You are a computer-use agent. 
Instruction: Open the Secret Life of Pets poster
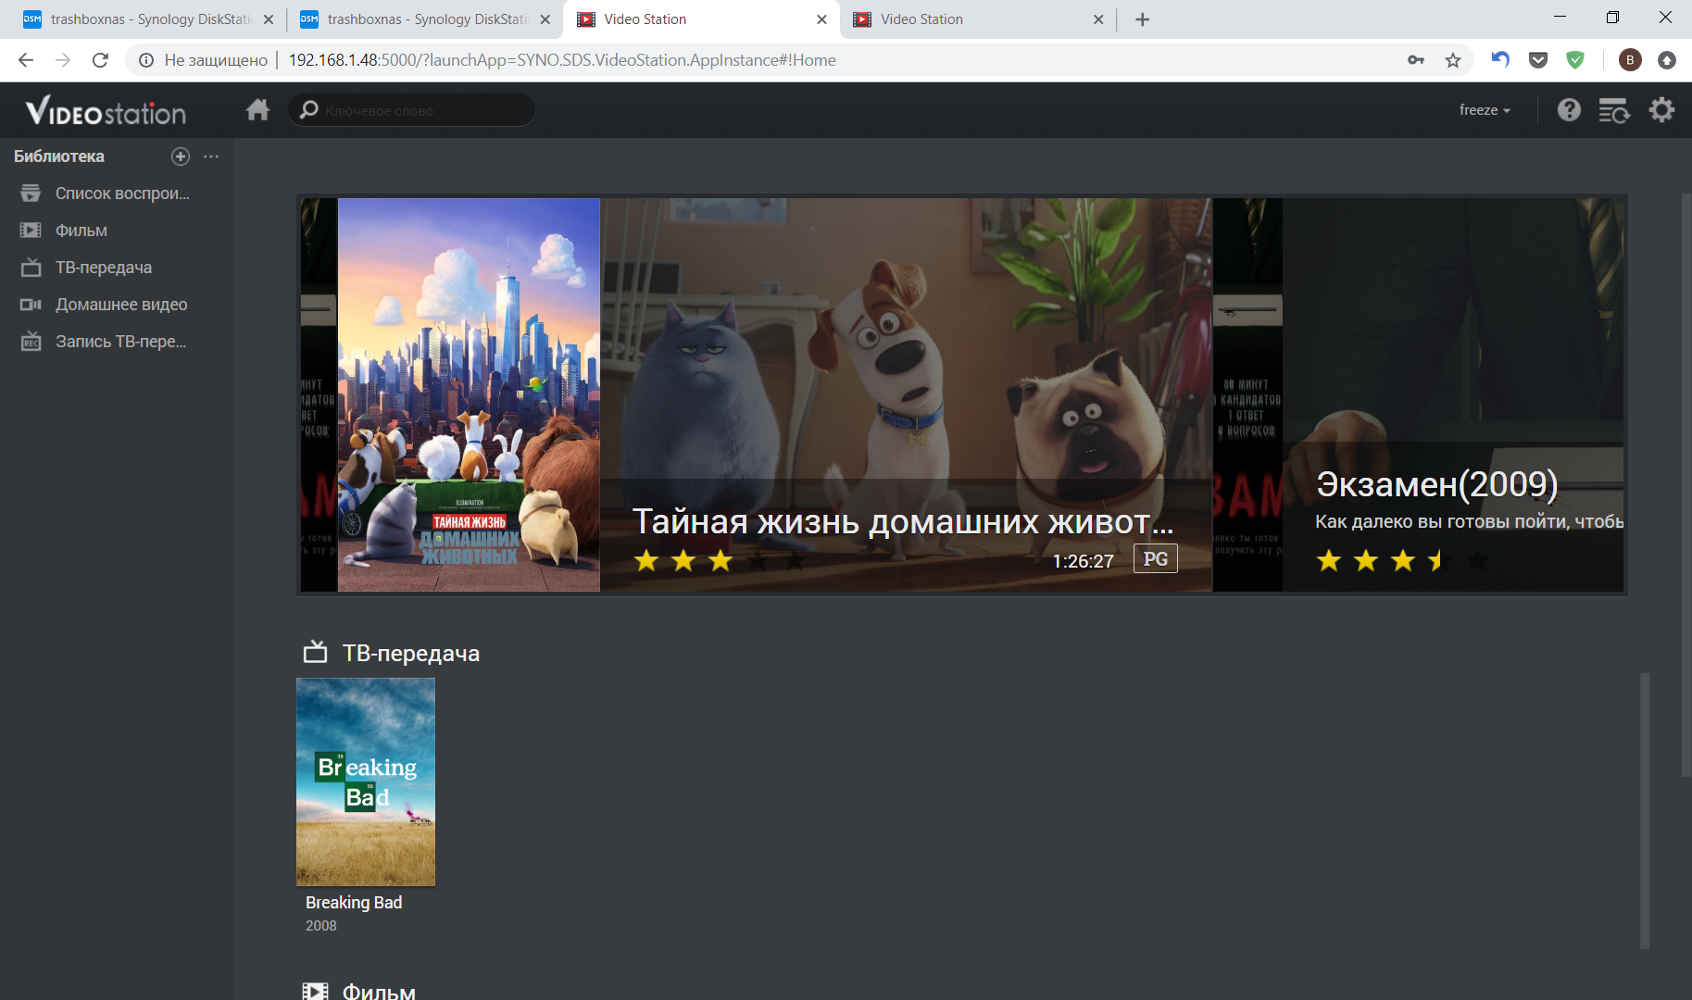tap(469, 394)
